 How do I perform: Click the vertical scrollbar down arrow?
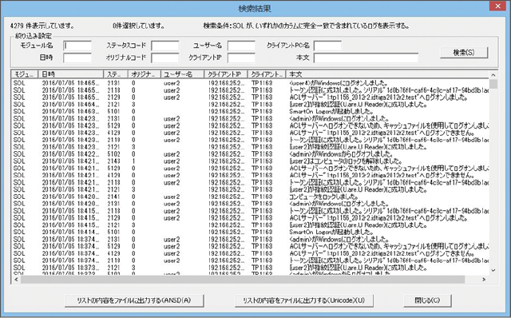493,270
